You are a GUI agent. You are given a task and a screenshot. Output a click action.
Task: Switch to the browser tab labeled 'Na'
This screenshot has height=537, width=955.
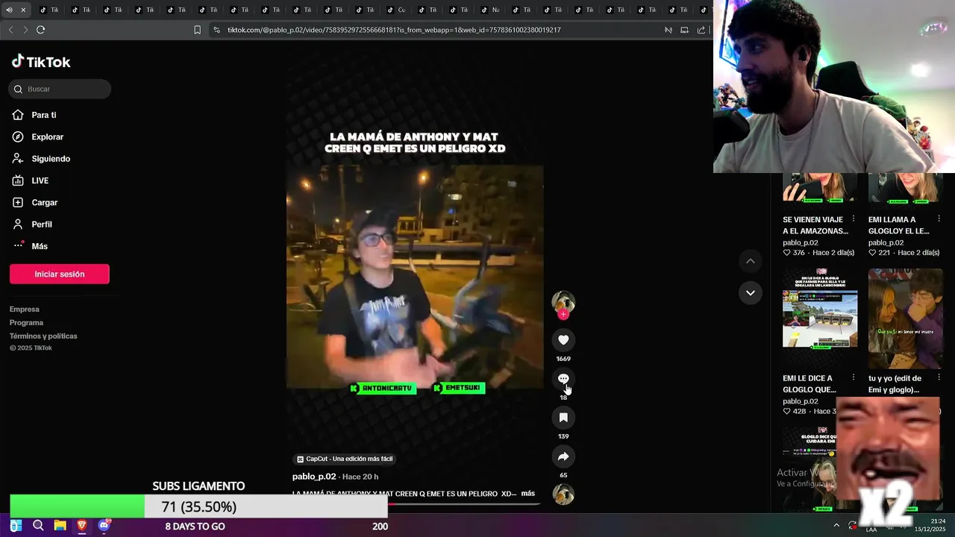[491, 10]
